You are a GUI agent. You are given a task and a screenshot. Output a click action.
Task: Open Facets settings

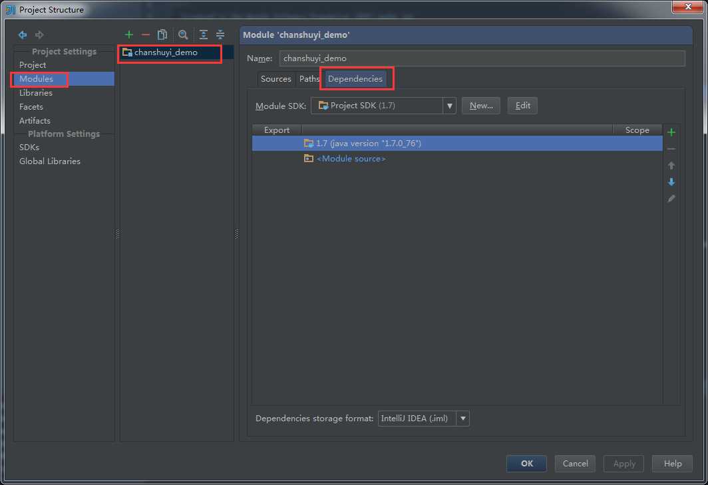(31, 107)
